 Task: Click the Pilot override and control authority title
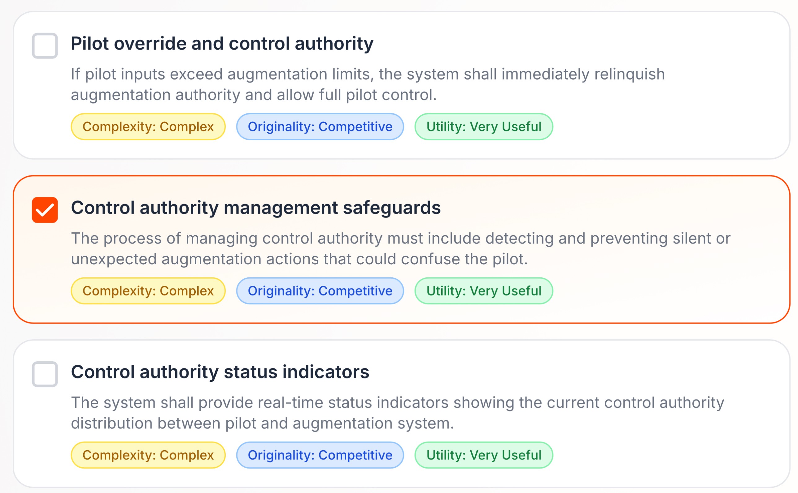pyautogui.click(x=222, y=44)
